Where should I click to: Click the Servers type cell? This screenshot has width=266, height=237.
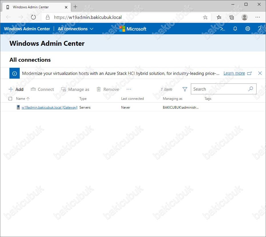tap(85, 107)
